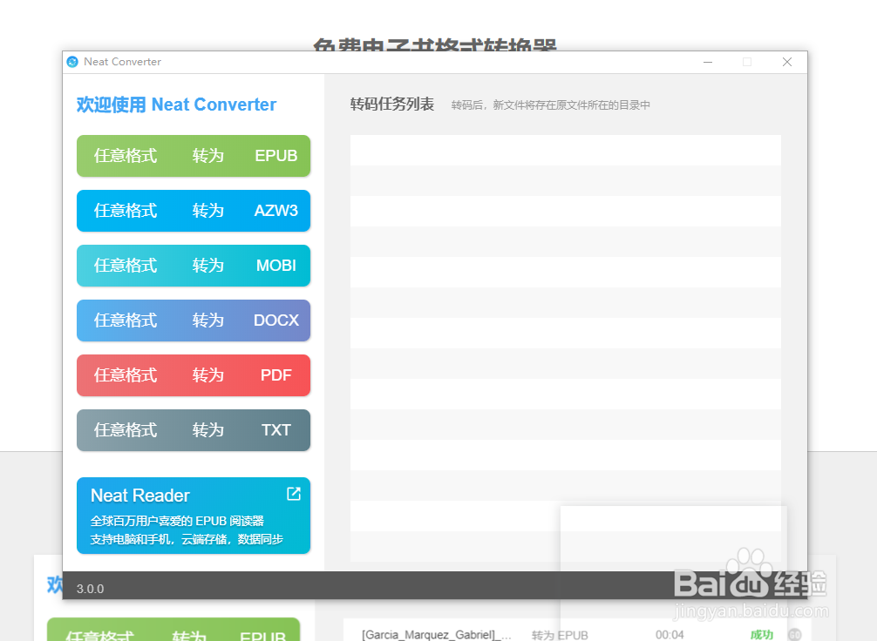Click the 转码后 save location notice

click(550, 105)
